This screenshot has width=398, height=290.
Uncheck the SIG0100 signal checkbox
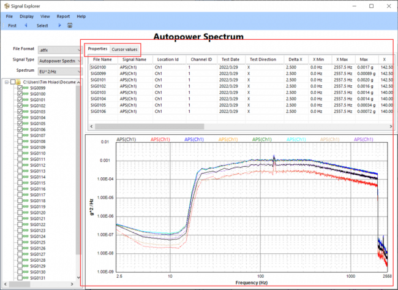coord(20,94)
